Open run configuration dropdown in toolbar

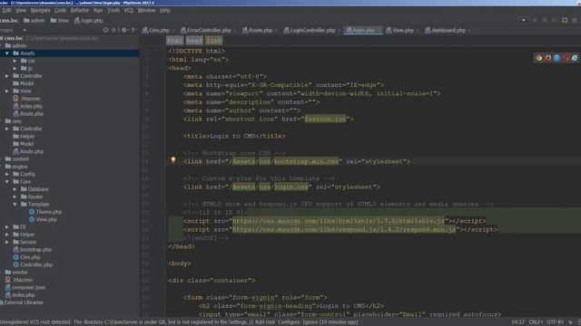click(523, 20)
